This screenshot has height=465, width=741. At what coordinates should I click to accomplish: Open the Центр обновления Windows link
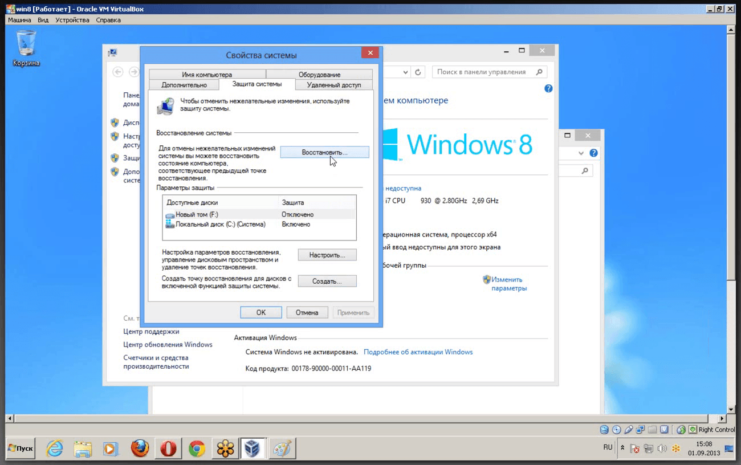coord(168,345)
